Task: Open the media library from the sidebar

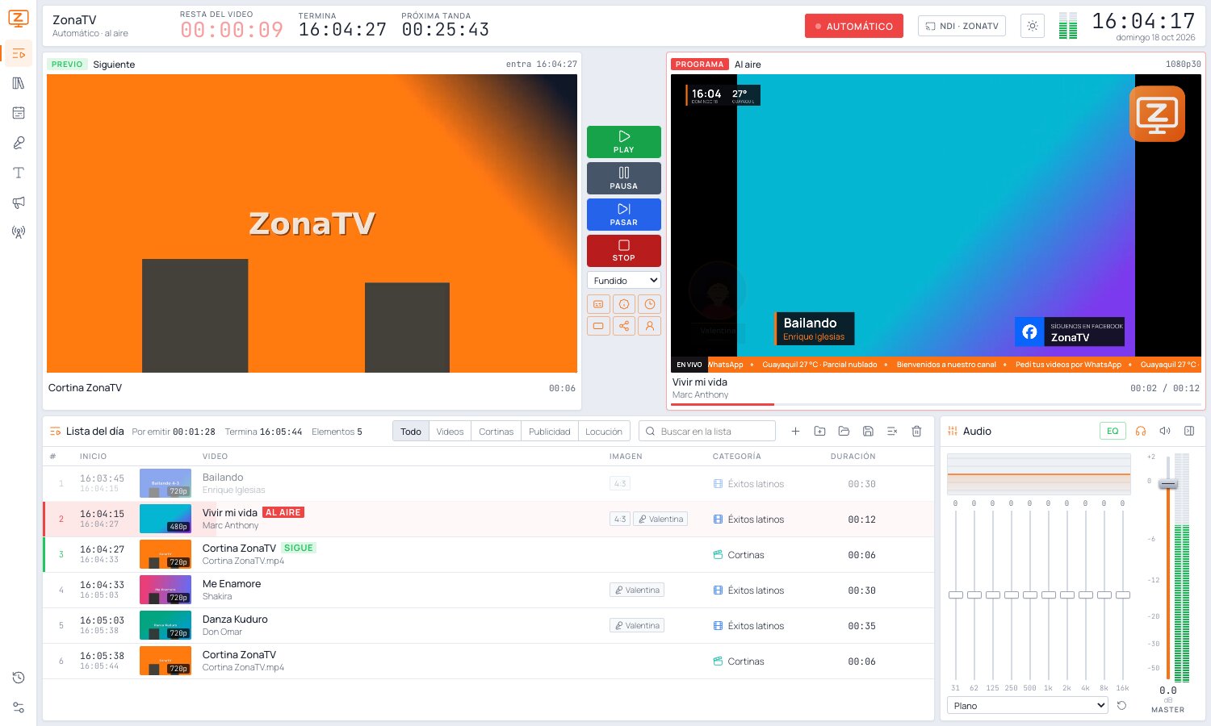Action: pos(19,83)
